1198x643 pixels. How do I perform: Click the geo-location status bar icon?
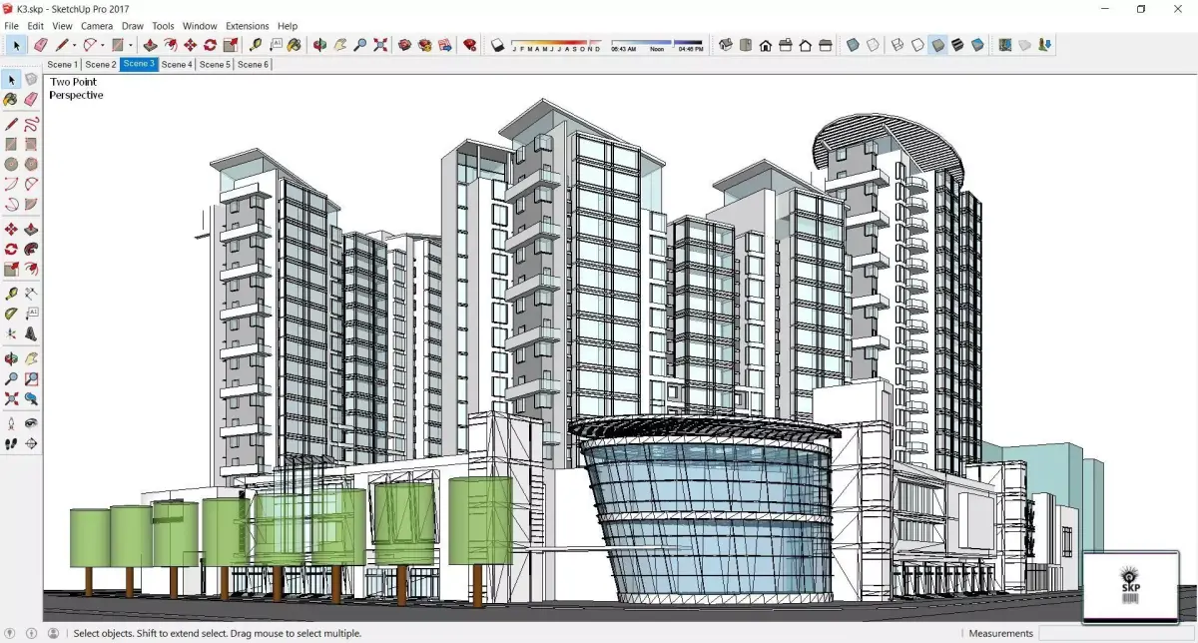11,633
